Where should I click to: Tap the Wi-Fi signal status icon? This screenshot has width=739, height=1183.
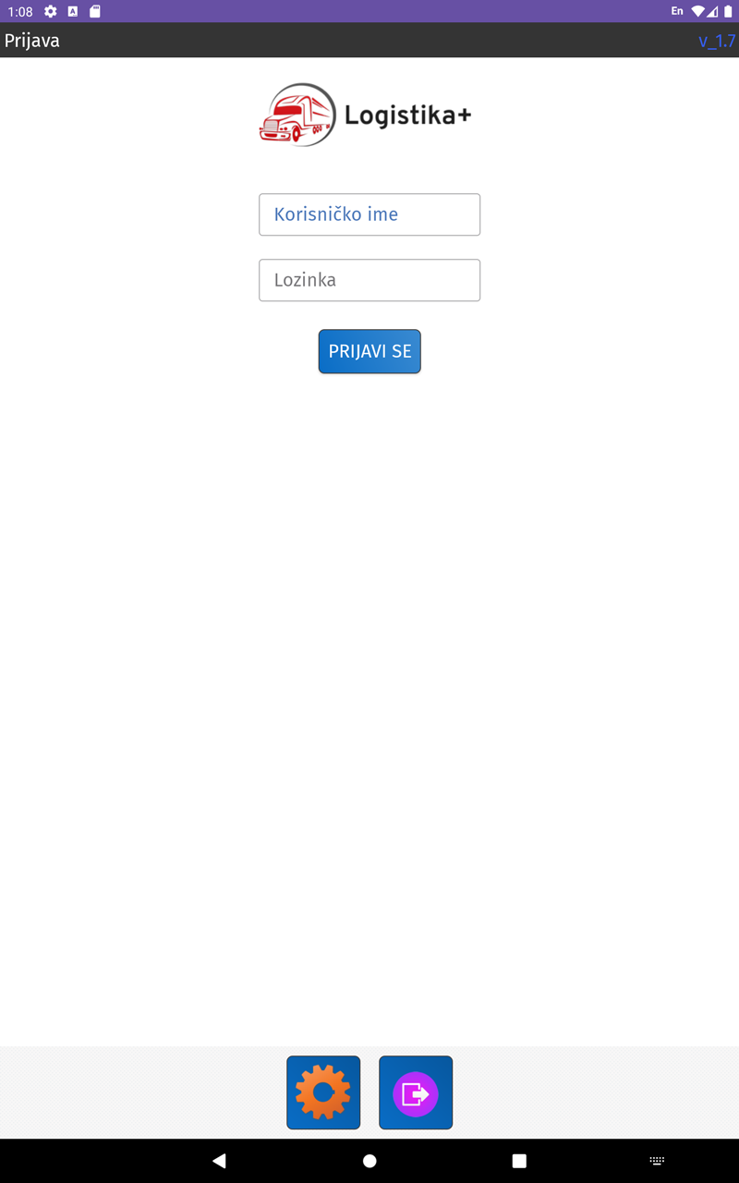point(698,12)
